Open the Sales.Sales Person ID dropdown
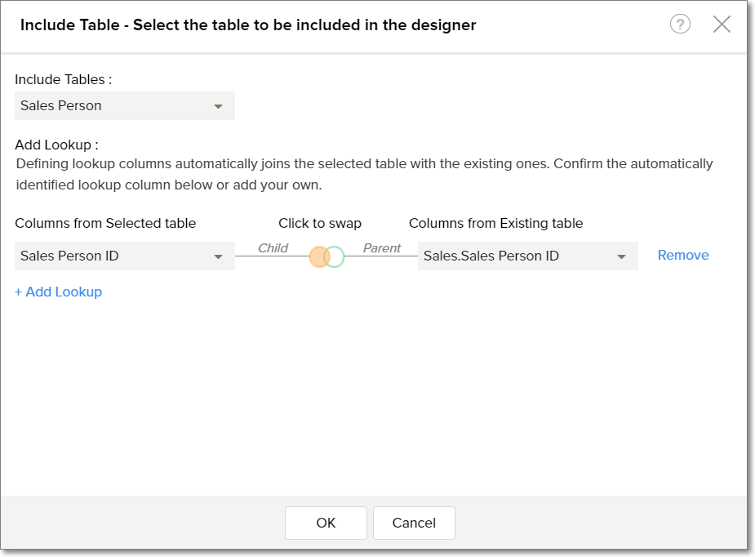755x557 pixels. [527, 256]
